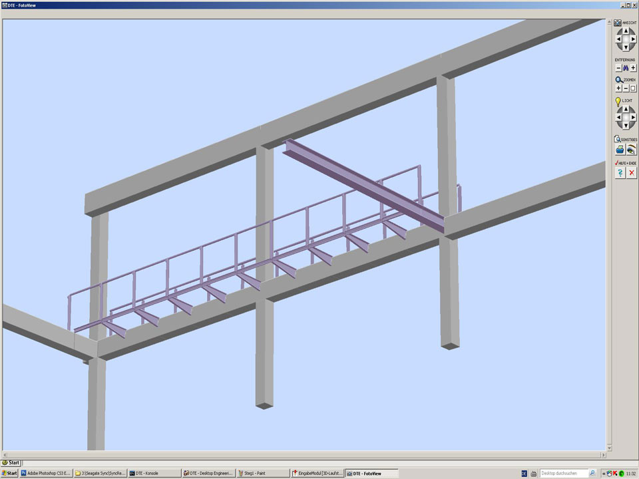639x479 pixels.
Task: Switch to Adobe Photoshop CS3 taskbar button
Action: [45, 473]
